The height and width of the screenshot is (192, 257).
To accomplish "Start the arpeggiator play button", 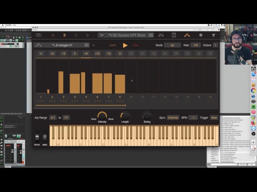I will point(125,45).
